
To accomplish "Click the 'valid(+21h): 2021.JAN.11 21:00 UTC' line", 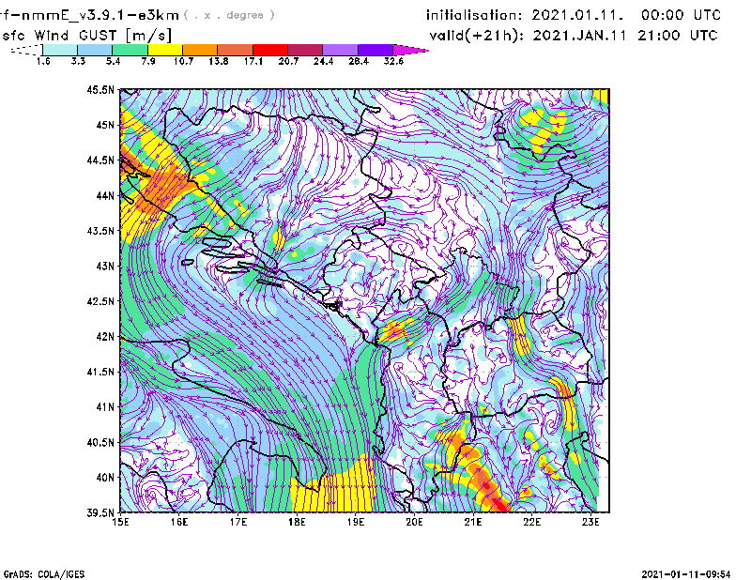I will tap(574, 36).
